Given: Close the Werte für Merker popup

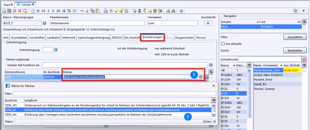Looking at the screenshot, I should click(x=213, y=86).
